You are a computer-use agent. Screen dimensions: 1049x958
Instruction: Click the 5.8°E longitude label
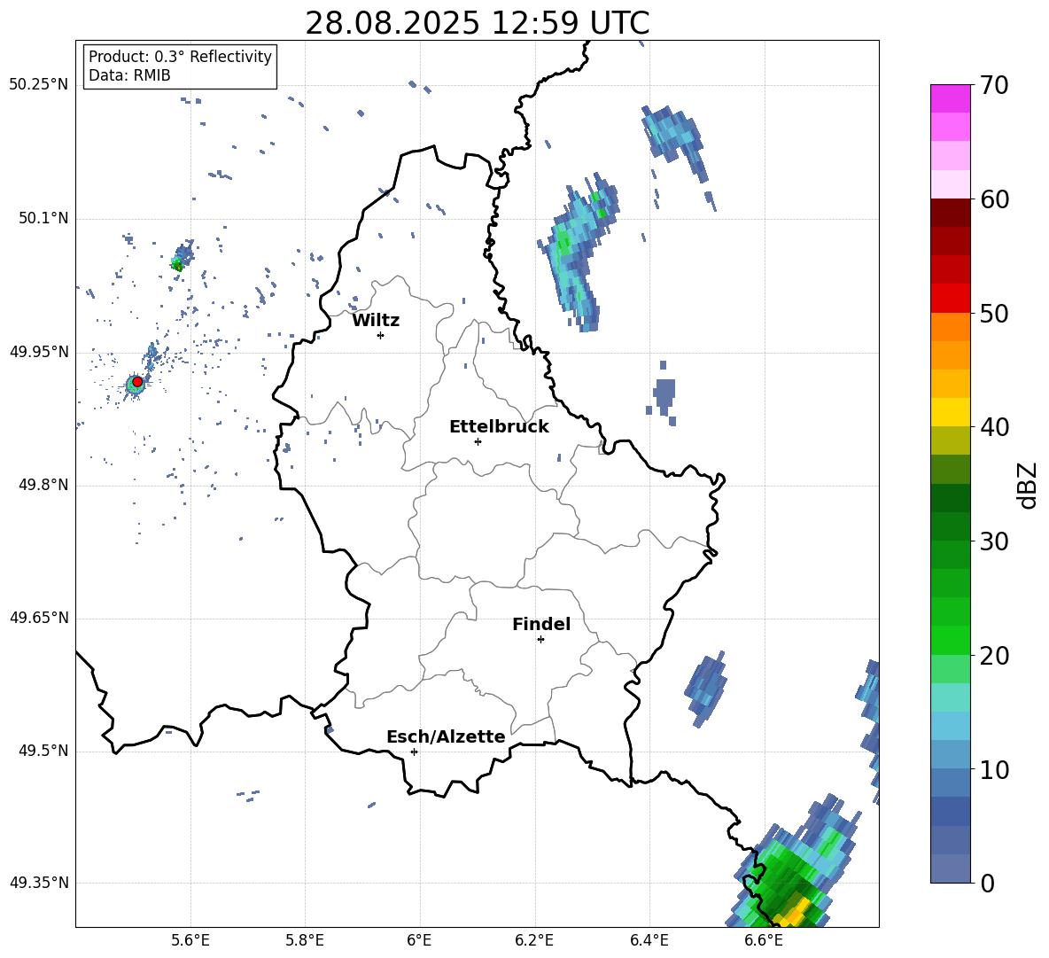[x=305, y=940]
